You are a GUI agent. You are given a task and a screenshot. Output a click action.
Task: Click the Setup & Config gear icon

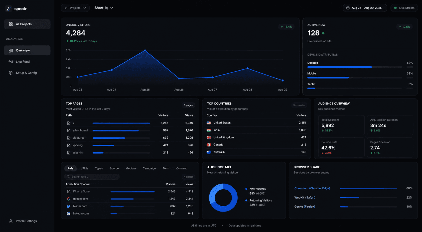tap(11, 73)
